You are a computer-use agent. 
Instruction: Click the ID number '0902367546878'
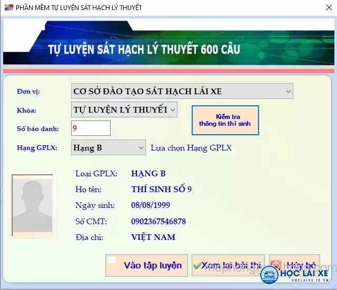click(158, 221)
